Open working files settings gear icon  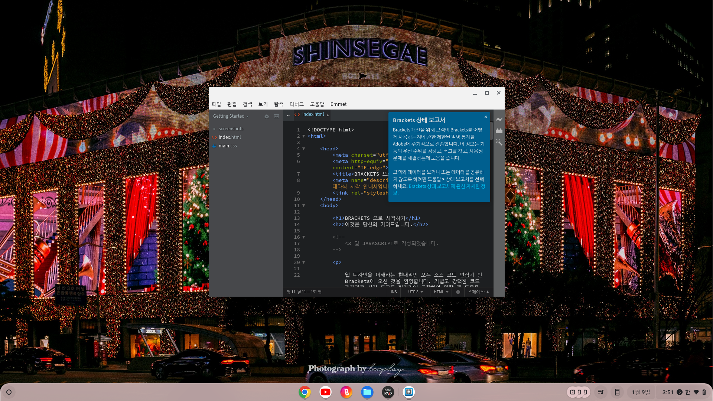[x=267, y=116]
